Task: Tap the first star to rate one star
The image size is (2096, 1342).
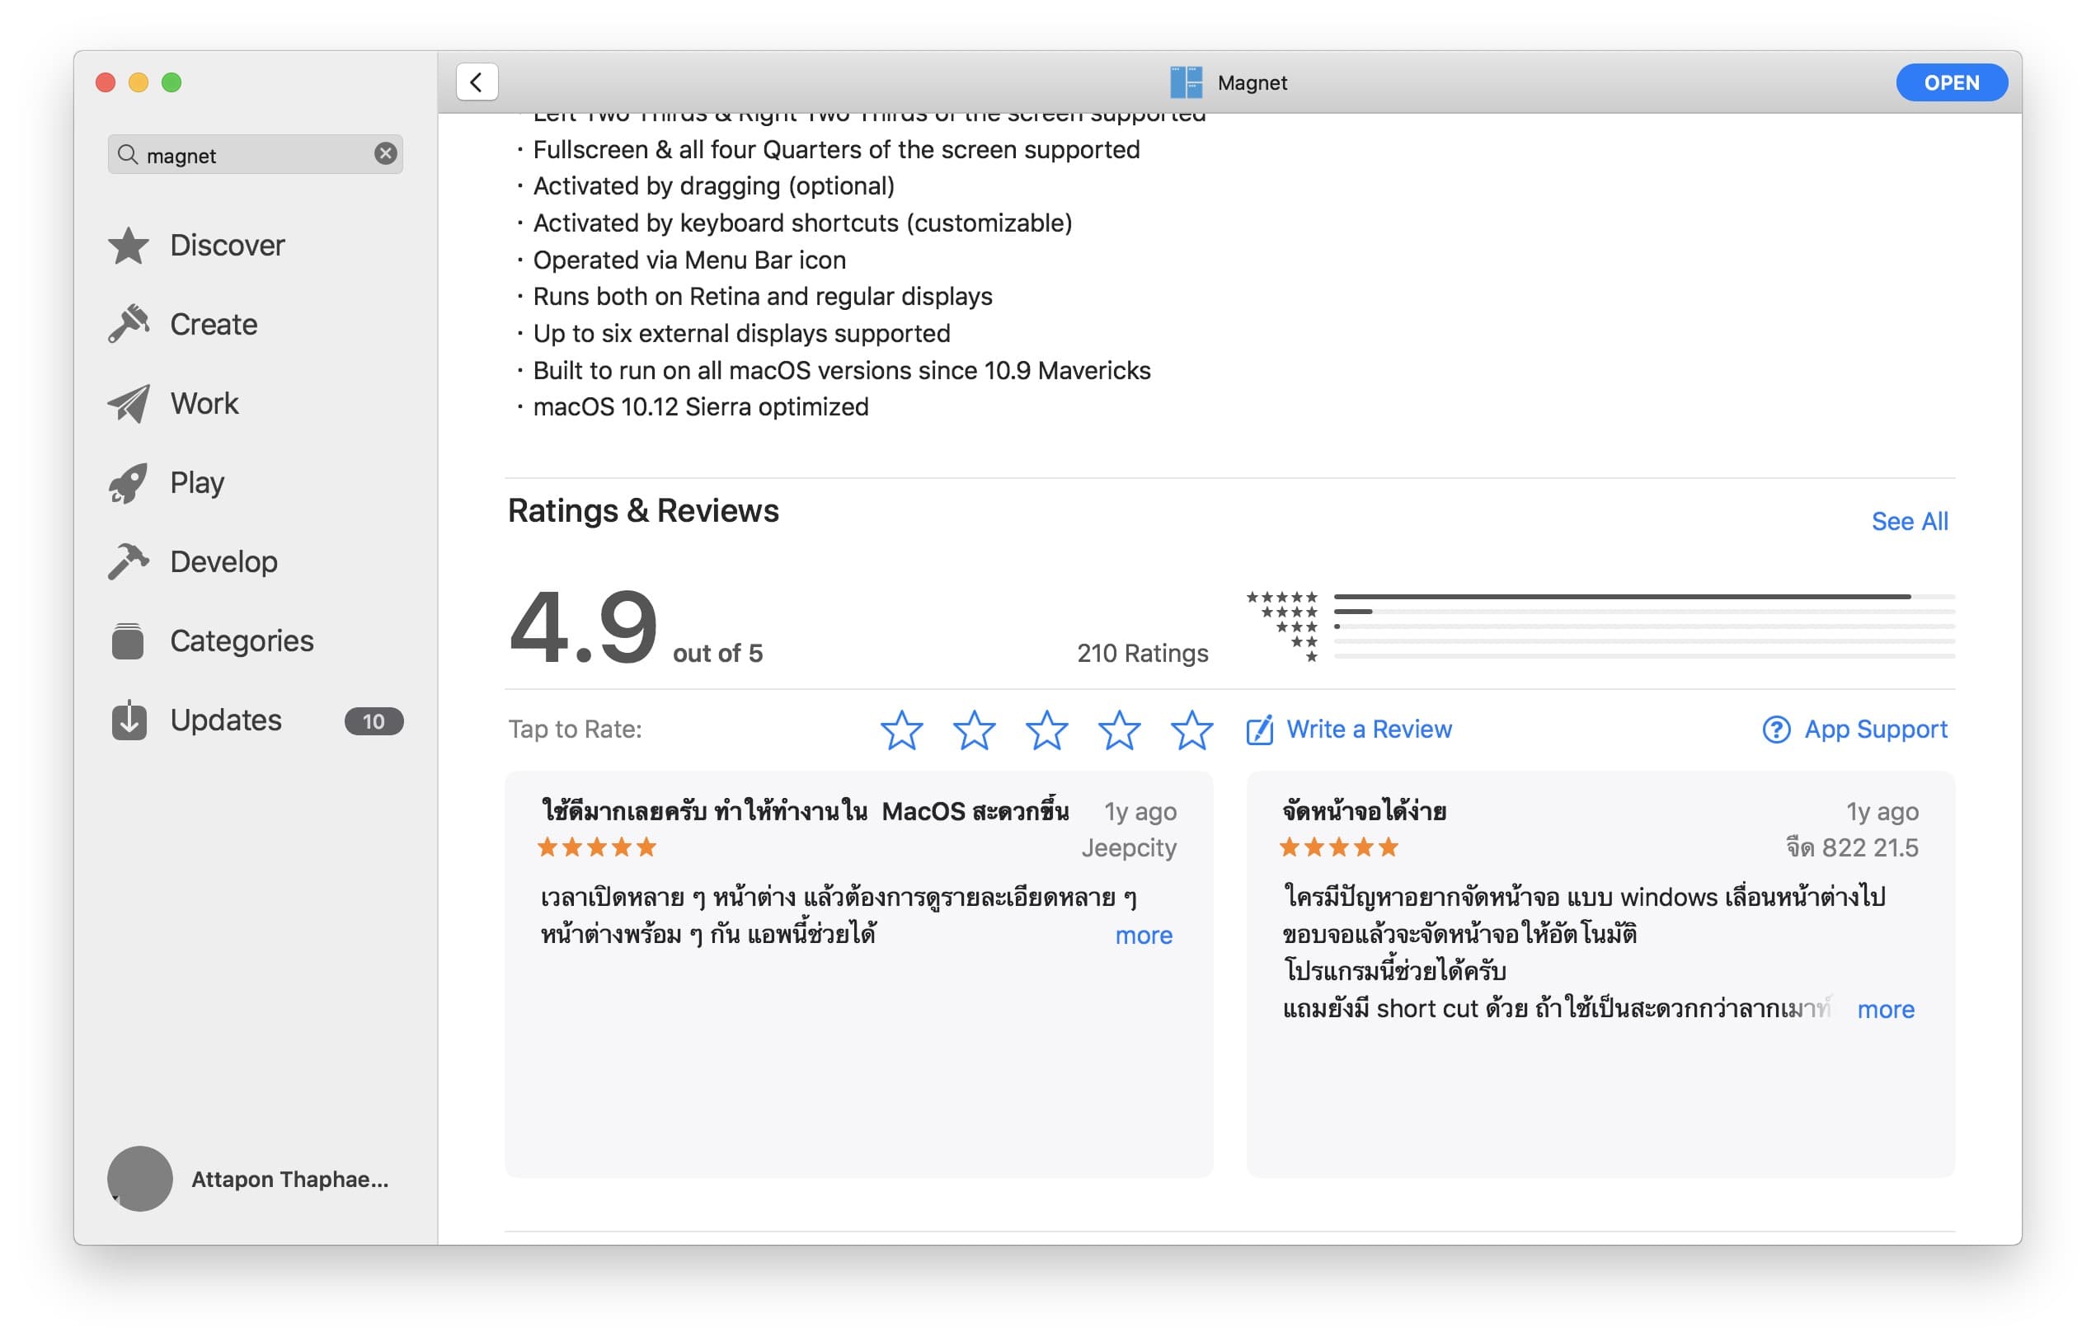Action: point(903,731)
